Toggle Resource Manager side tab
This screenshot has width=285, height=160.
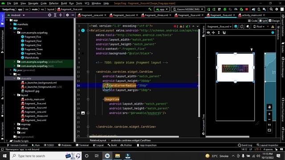point(2,41)
